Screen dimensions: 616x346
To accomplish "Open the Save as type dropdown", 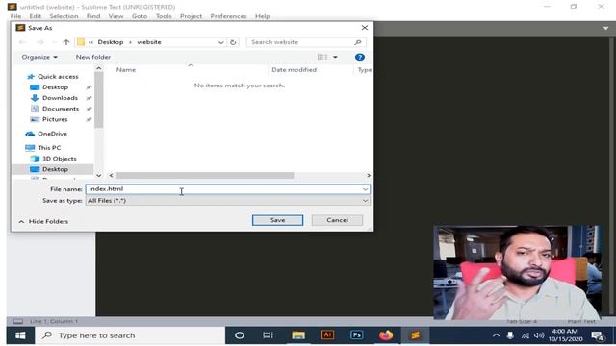I will [228, 201].
